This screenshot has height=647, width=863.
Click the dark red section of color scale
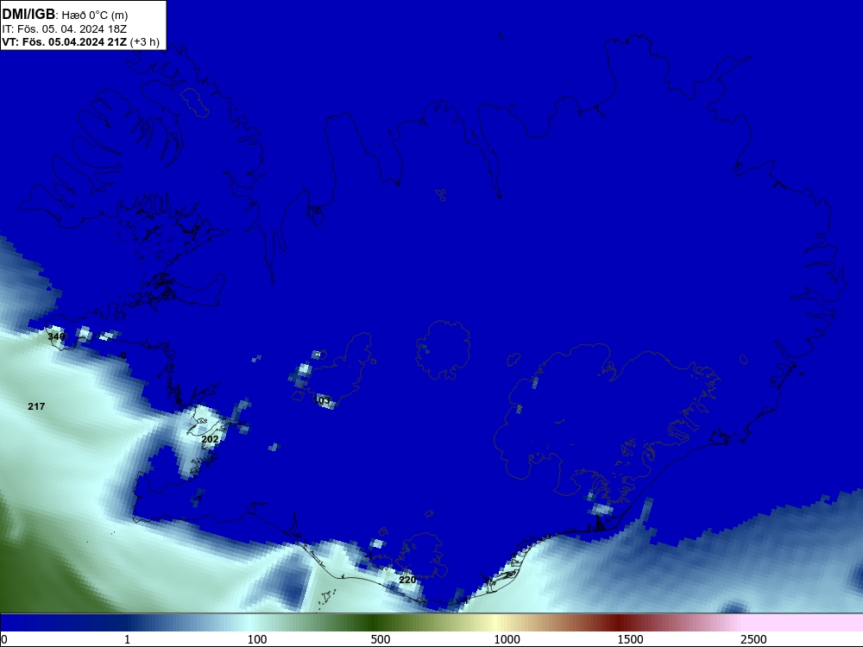[620, 623]
